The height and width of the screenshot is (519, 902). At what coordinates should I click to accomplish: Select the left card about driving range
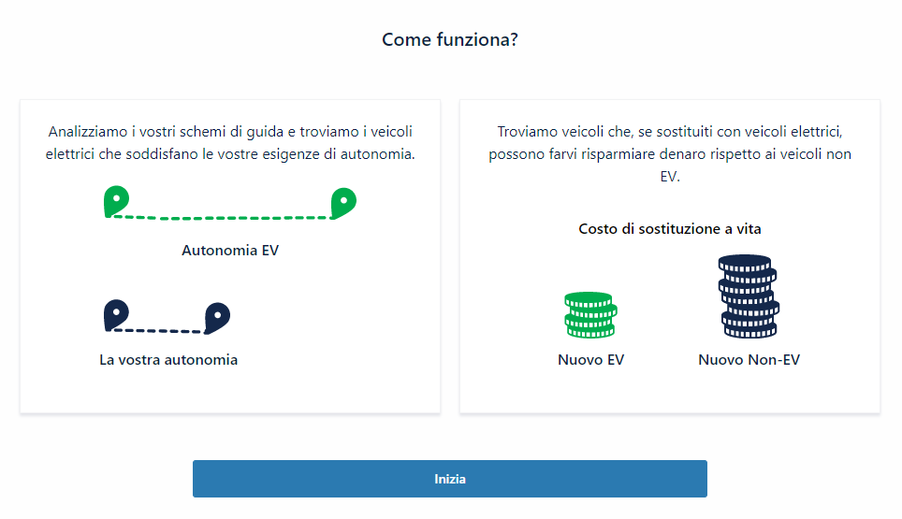230,393
